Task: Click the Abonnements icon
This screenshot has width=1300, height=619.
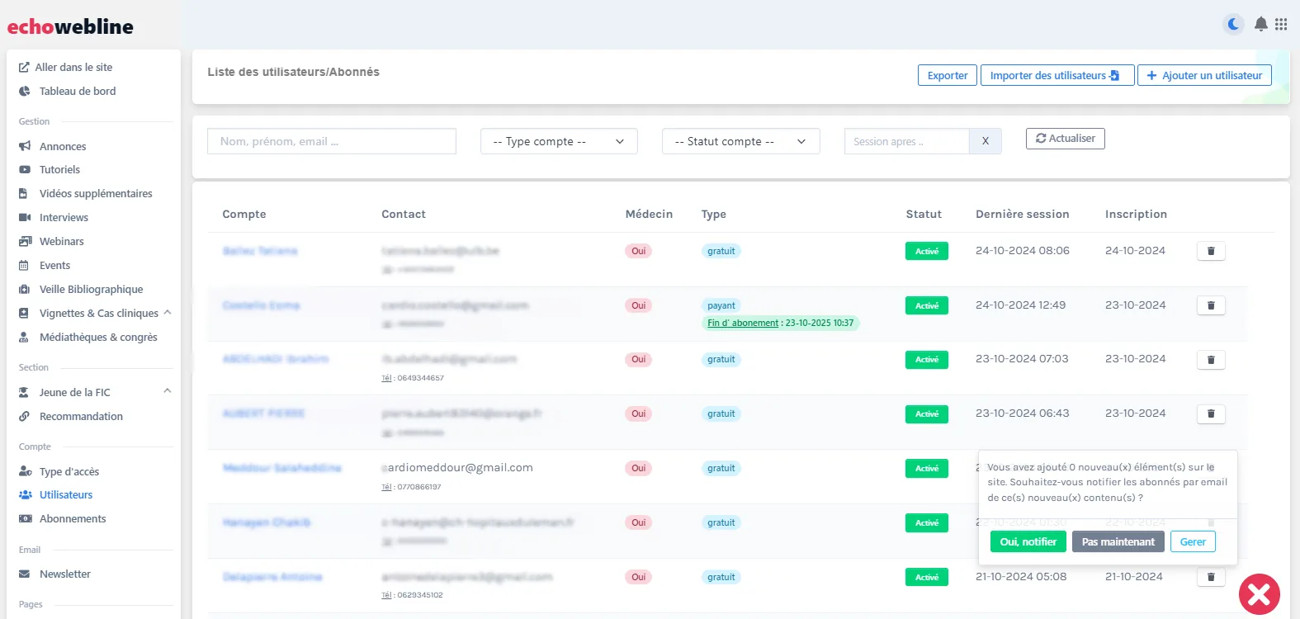Action: pos(25,518)
